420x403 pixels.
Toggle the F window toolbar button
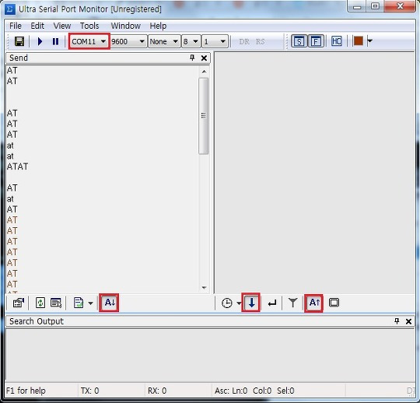(316, 41)
